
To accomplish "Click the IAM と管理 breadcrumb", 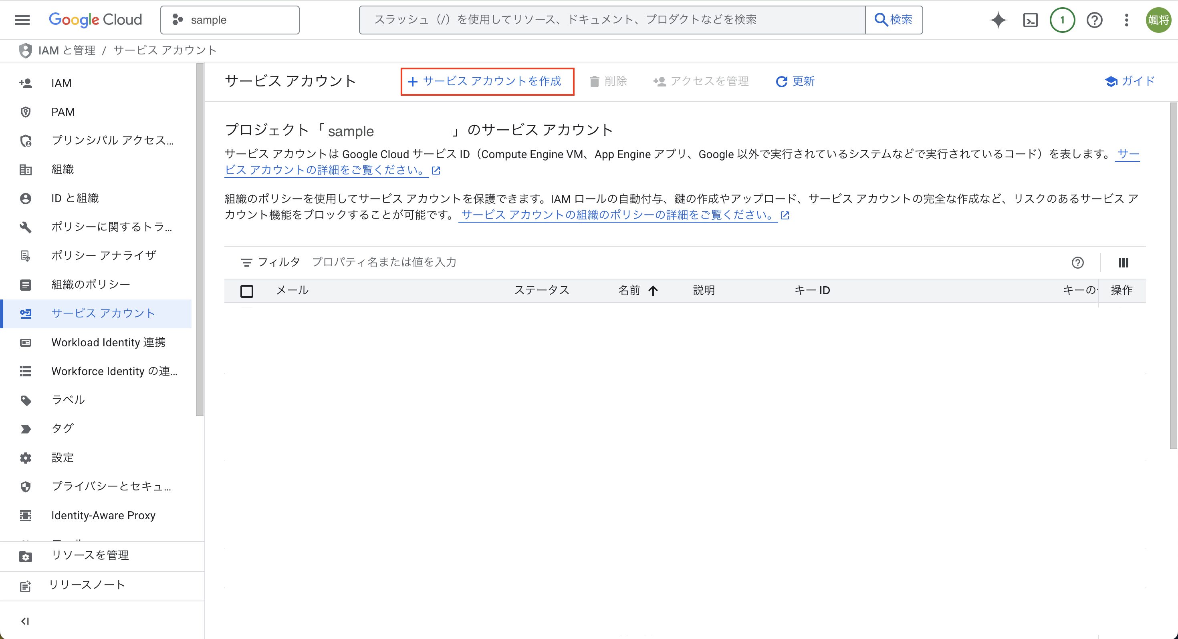I will (x=67, y=50).
